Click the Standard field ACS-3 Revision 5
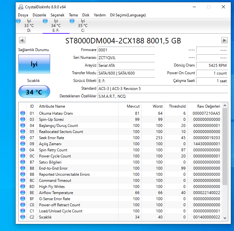This screenshot has height=231, width=234. pyautogui.click(x=163, y=89)
